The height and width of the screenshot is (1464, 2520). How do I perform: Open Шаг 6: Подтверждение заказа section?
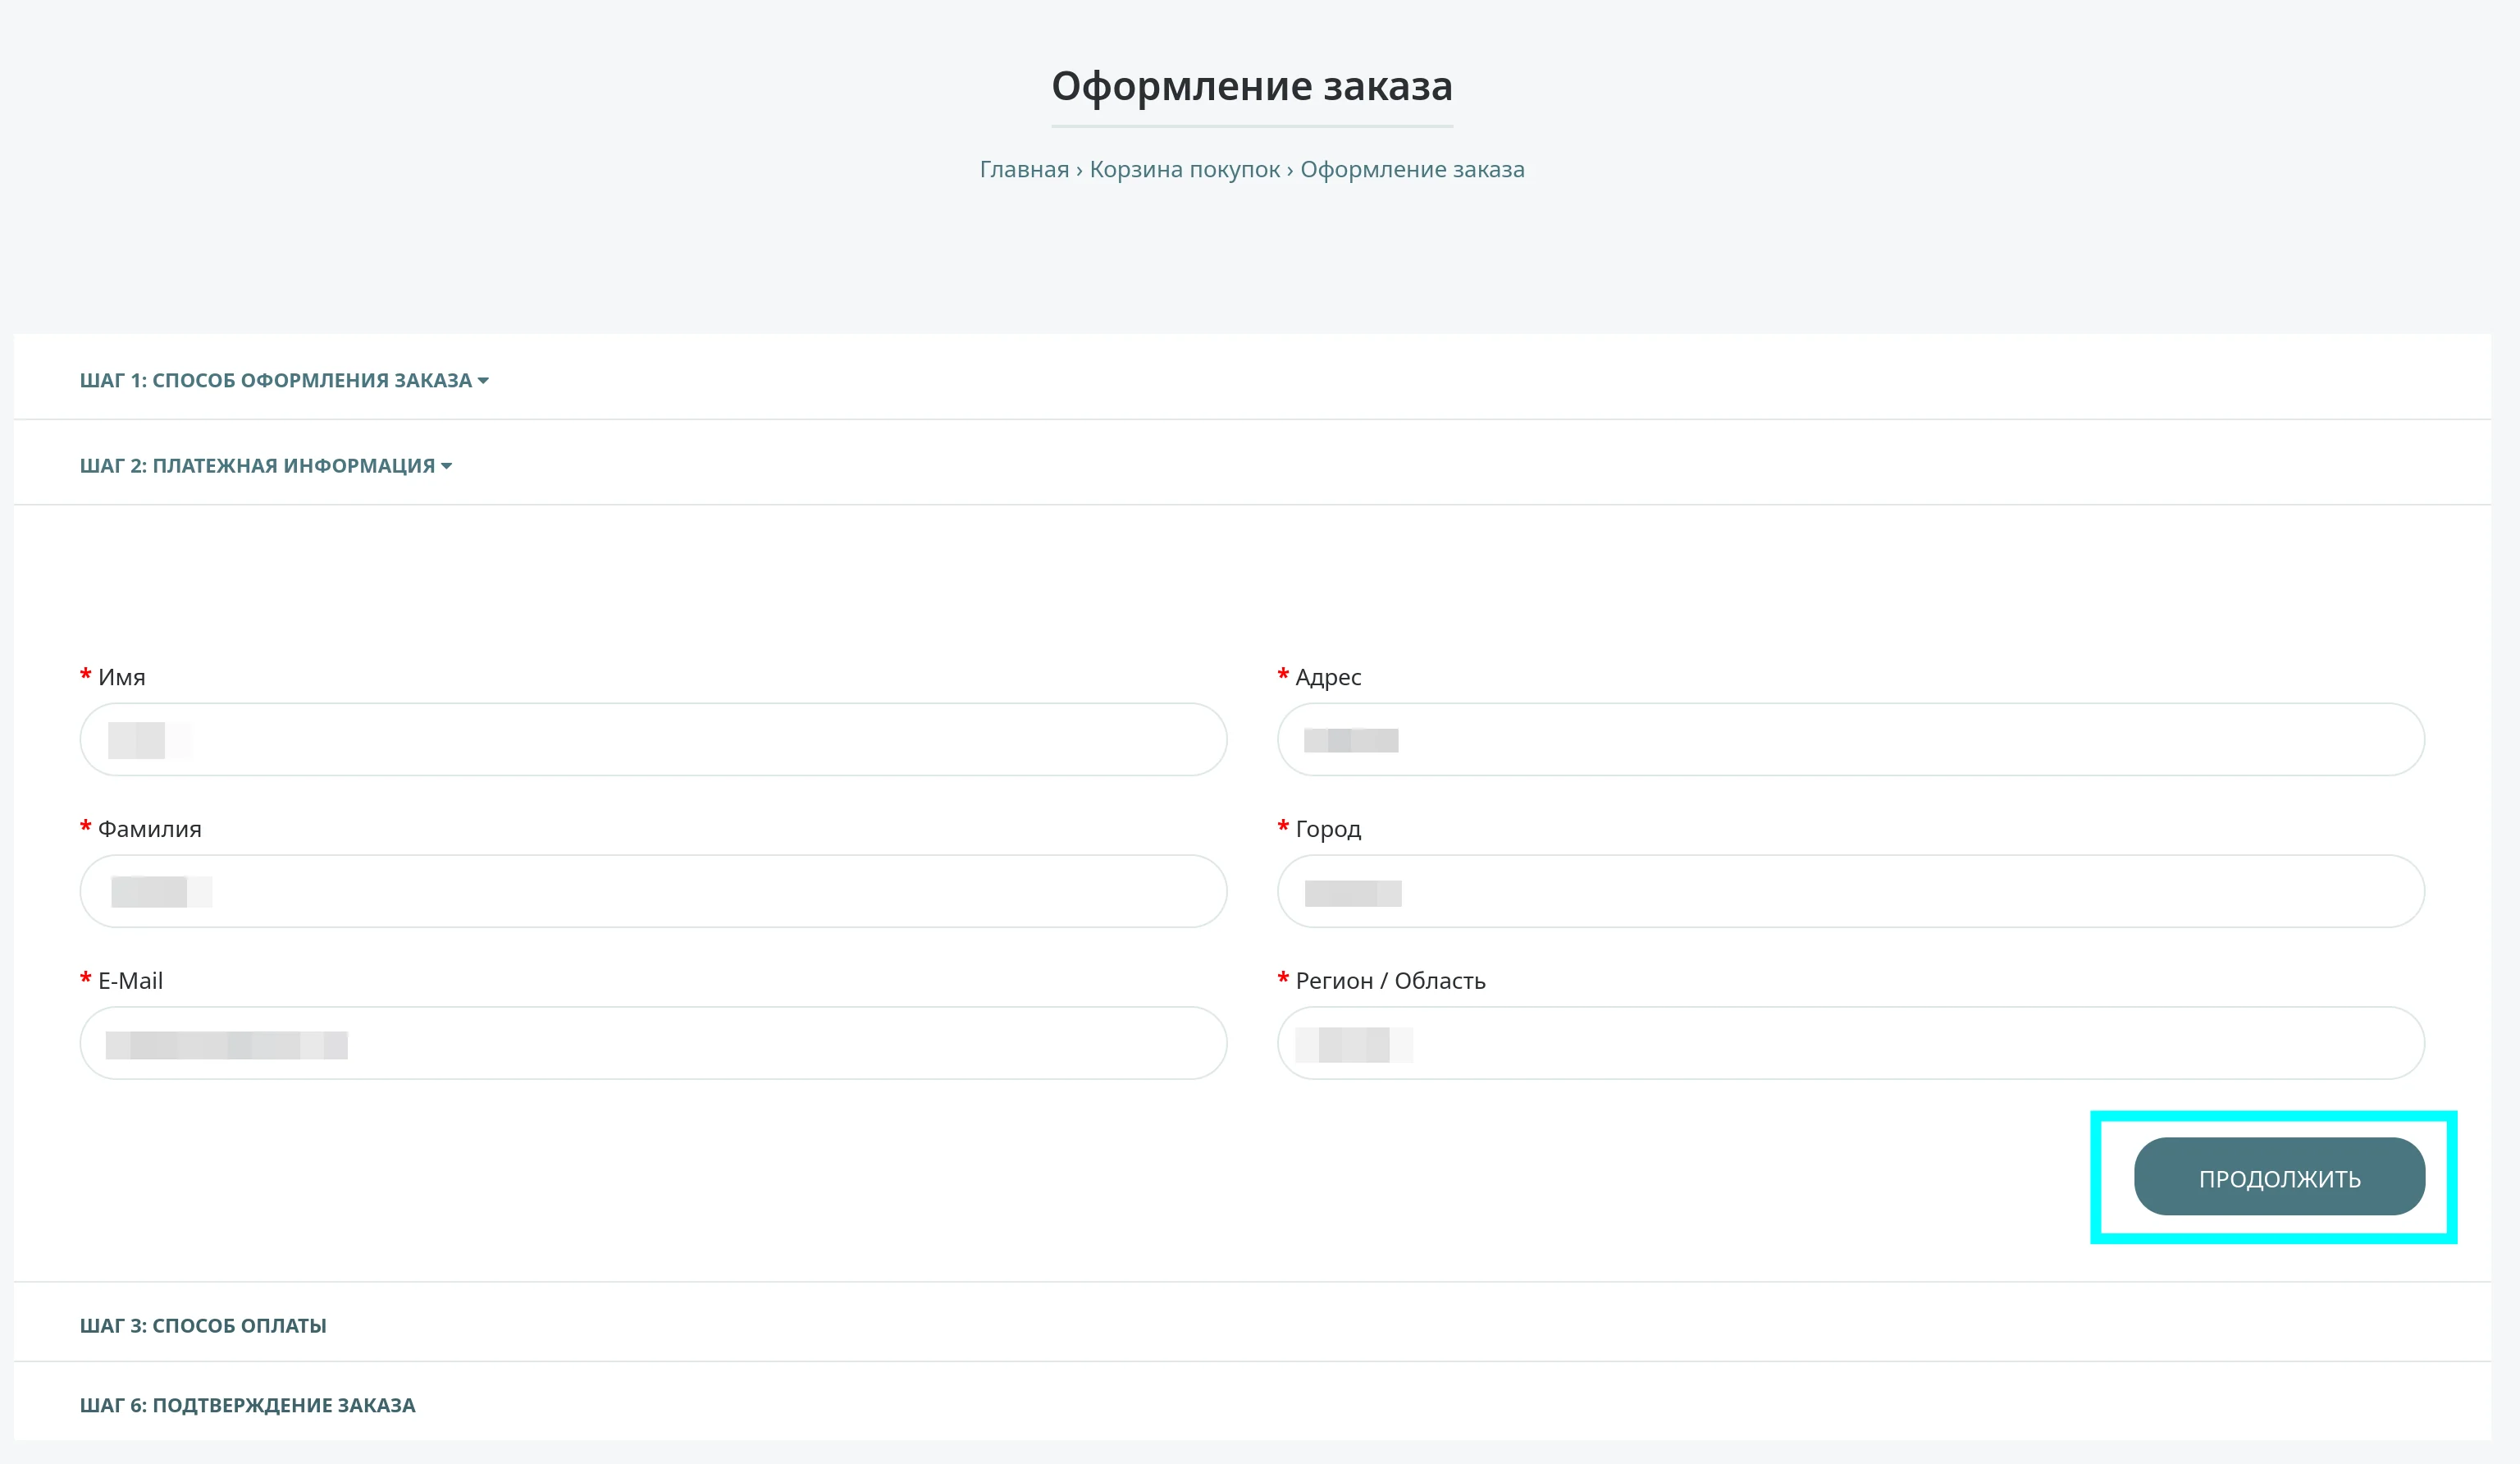(x=247, y=1405)
